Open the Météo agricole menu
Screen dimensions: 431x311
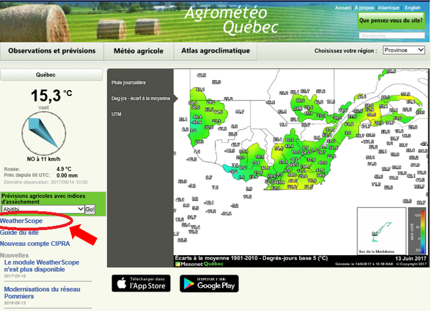click(x=138, y=51)
